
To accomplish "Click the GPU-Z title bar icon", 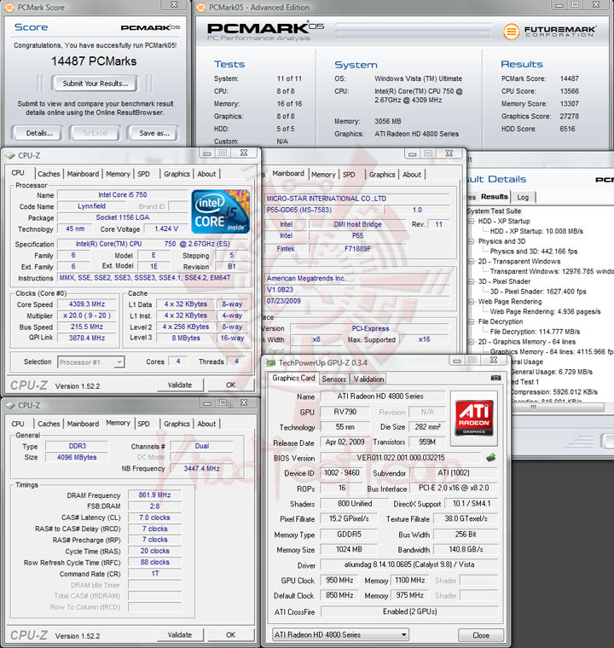I will 271,363.
